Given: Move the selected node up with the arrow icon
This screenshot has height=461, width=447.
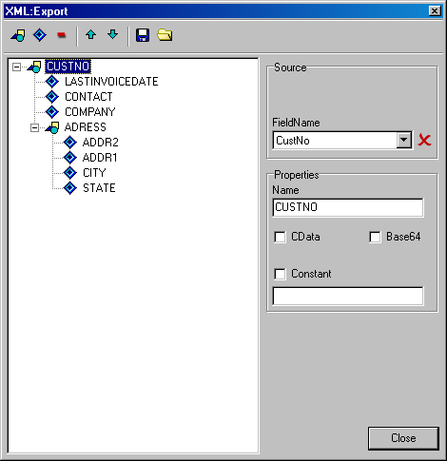Looking at the screenshot, I should [91, 34].
